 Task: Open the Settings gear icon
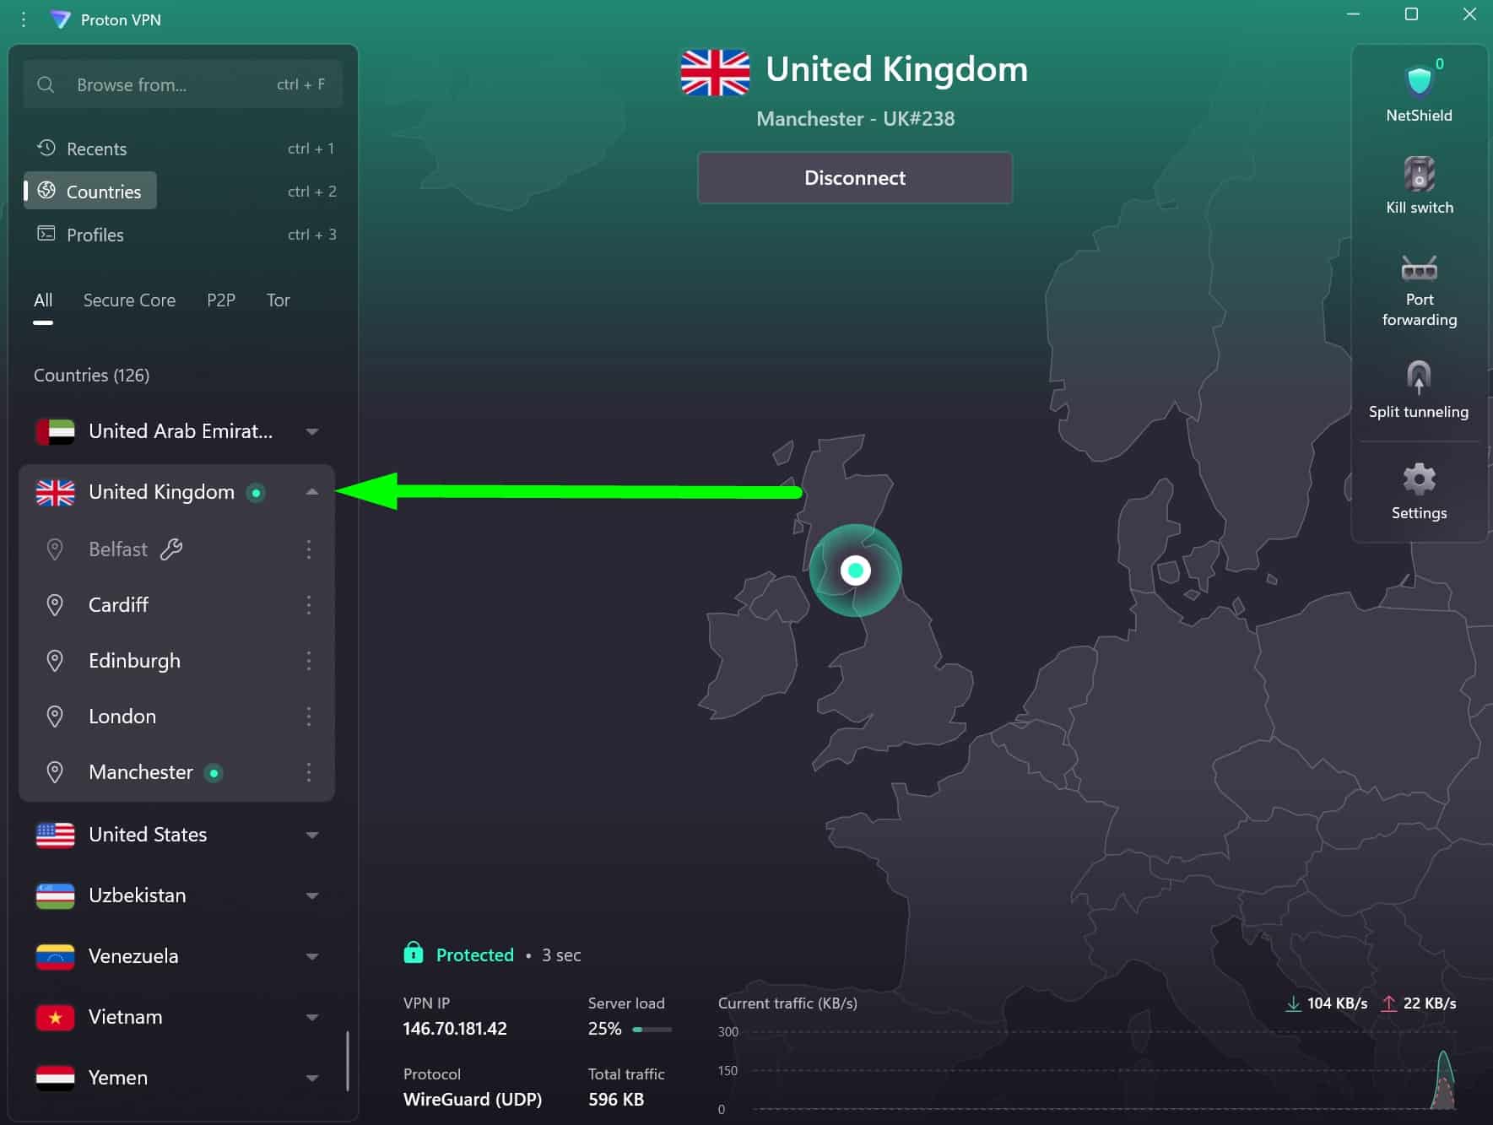(x=1419, y=479)
